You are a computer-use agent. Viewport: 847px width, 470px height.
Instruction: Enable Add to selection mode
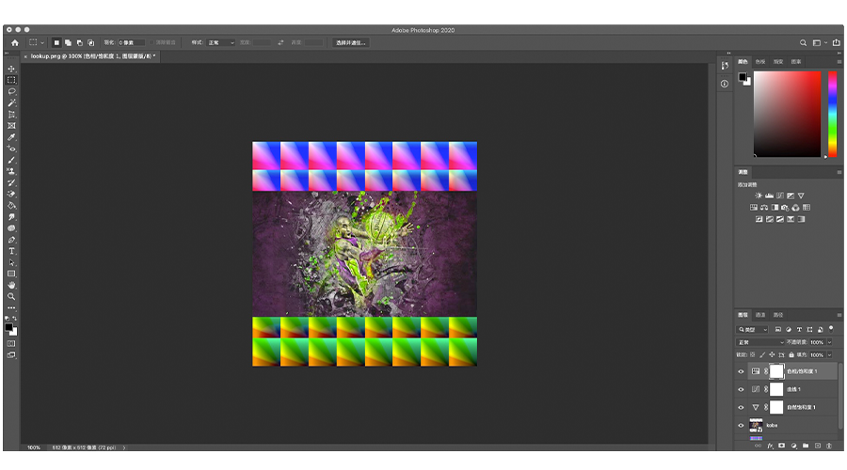click(68, 42)
